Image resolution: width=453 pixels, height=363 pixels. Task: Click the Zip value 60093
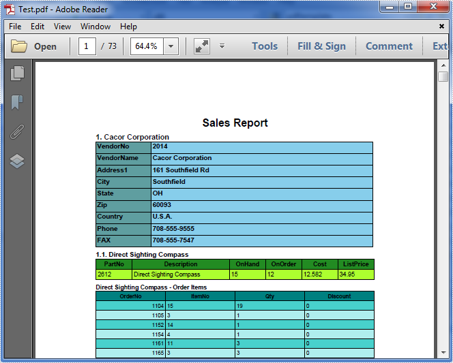(162, 205)
